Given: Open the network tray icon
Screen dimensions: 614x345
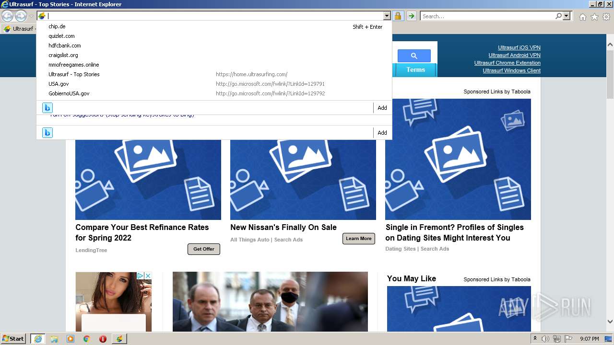Looking at the screenshot, I should click(557, 339).
